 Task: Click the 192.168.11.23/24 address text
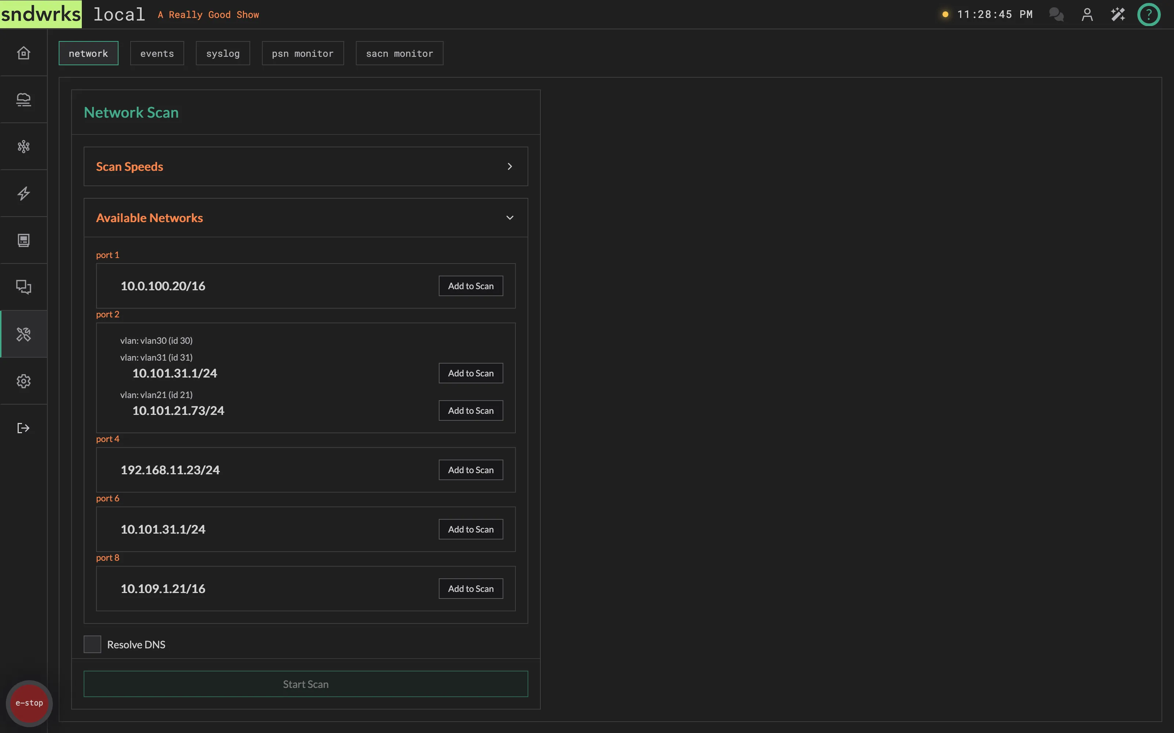click(x=170, y=470)
